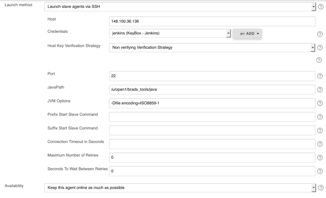This screenshot has width=326, height=198.
Task: Open help for JavaPath field
Action: point(320,90)
